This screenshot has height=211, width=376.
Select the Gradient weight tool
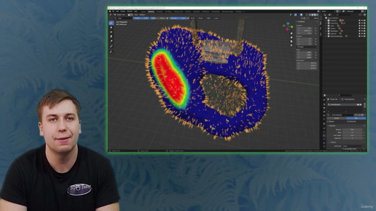(x=111, y=41)
